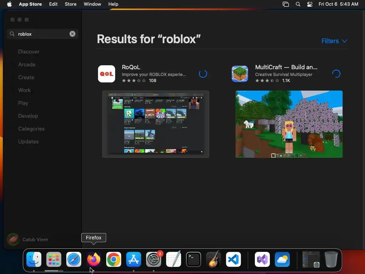Open the Discover section in sidebar
This screenshot has height=274, width=365.
pos(29,52)
